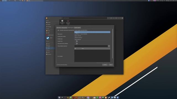
Task: Click the Lutris logo in the header
Action: point(47,18)
